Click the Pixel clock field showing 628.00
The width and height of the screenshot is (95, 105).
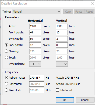point(37,90)
